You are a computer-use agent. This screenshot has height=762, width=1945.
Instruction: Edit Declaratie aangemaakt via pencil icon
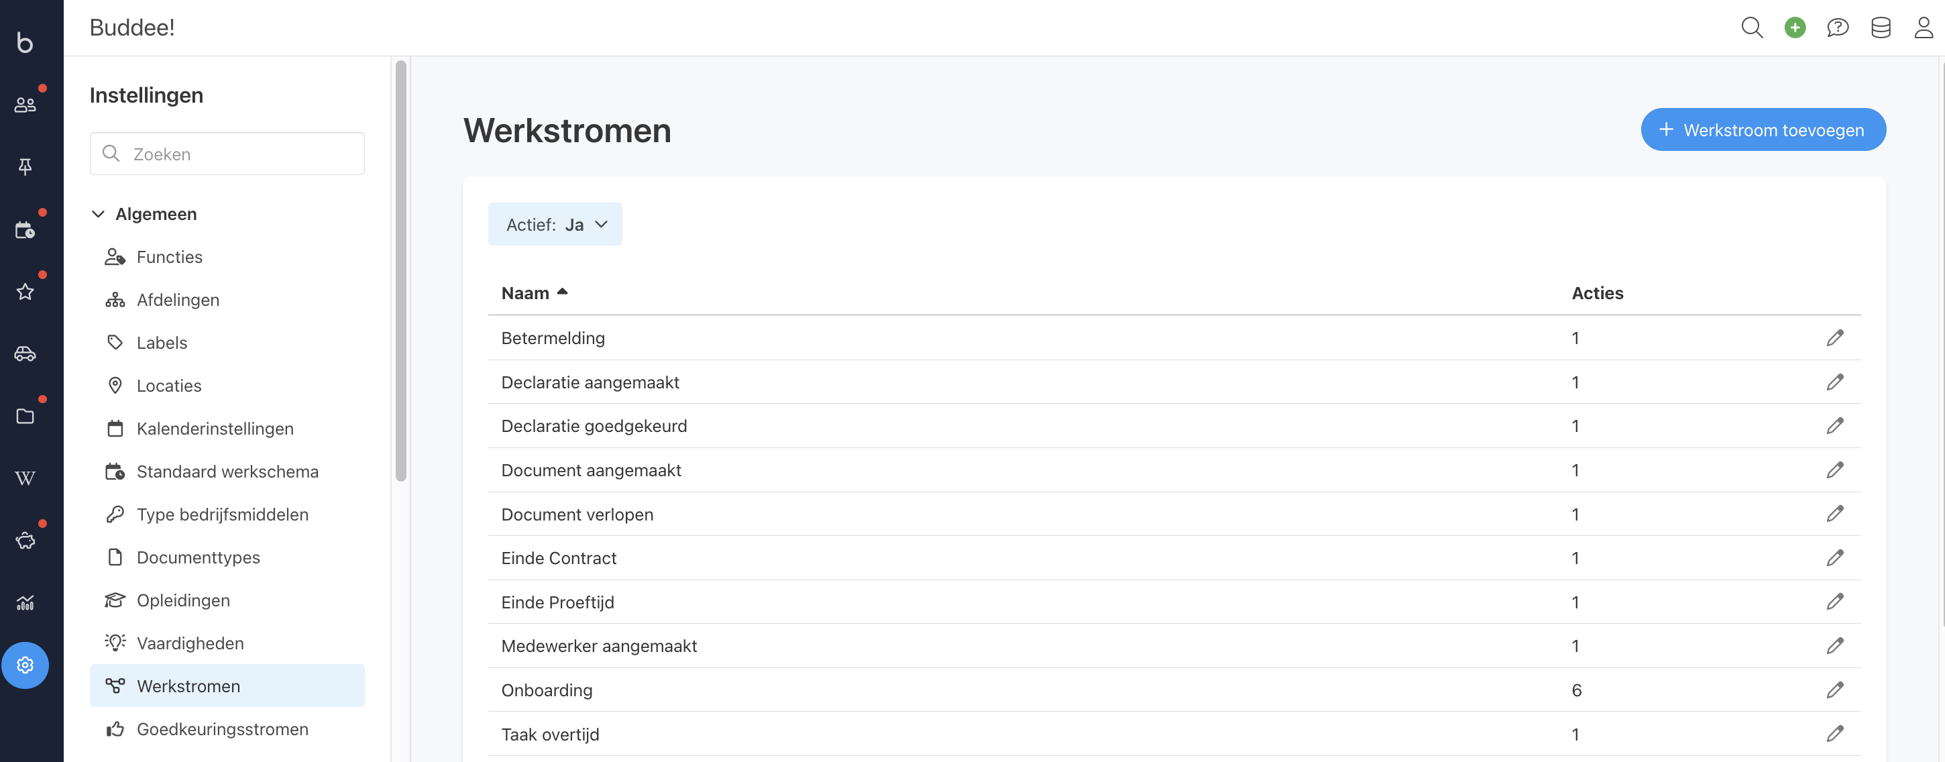pyautogui.click(x=1835, y=382)
